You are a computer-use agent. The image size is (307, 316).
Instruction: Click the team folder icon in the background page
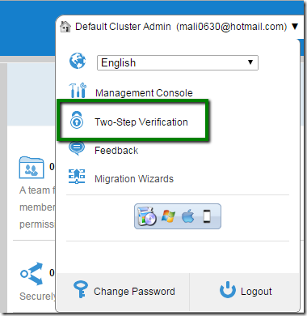pyautogui.click(x=32, y=168)
